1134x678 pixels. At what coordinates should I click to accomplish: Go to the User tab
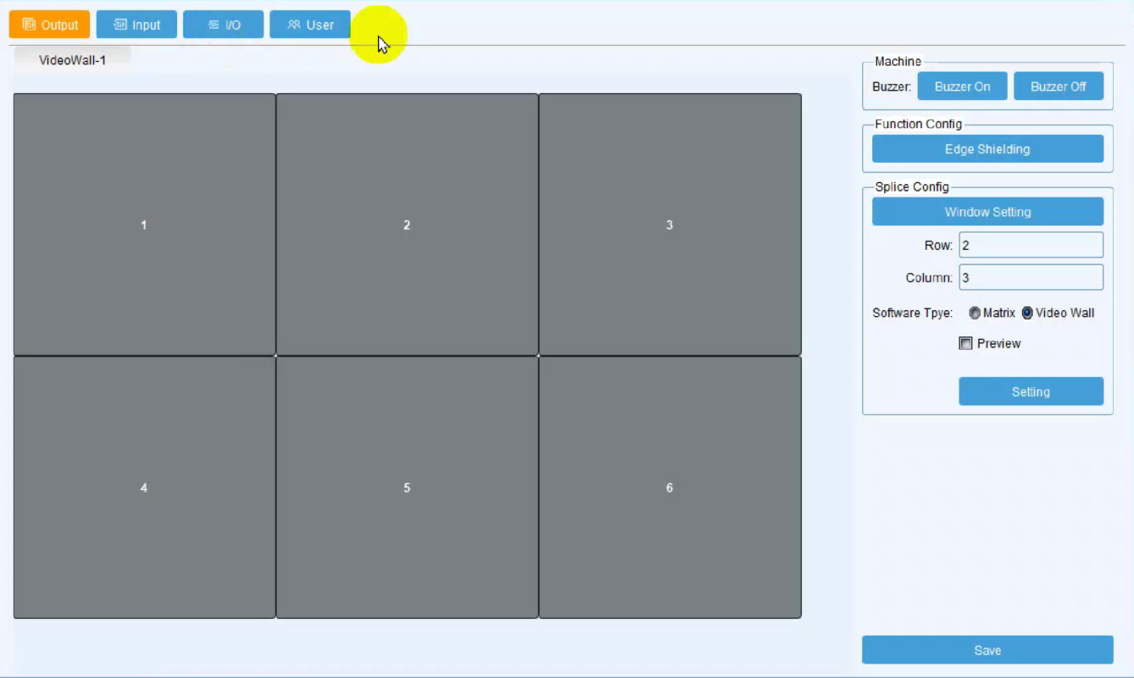pyautogui.click(x=310, y=25)
